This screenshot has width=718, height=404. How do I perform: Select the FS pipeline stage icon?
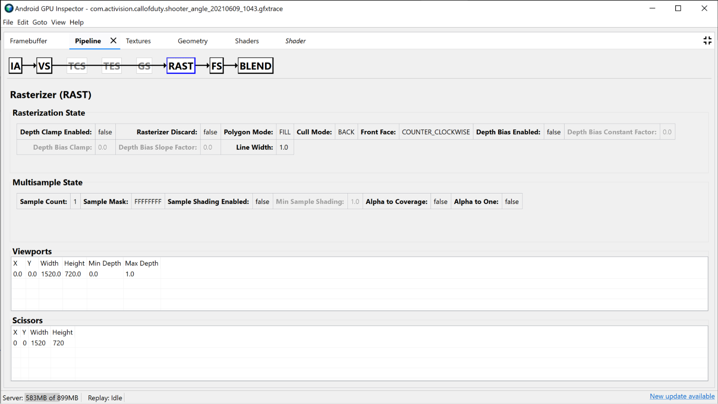(217, 66)
